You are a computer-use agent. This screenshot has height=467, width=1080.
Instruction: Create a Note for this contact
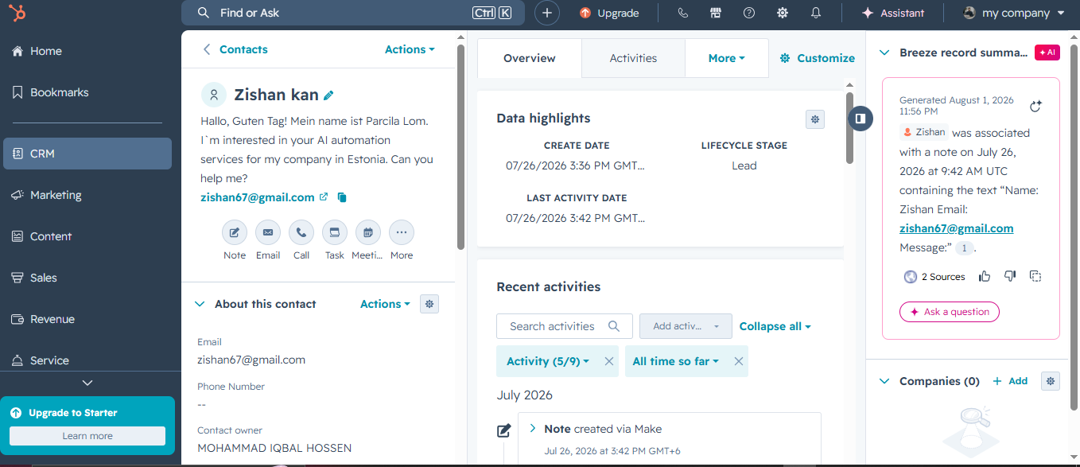pos(235,232)
